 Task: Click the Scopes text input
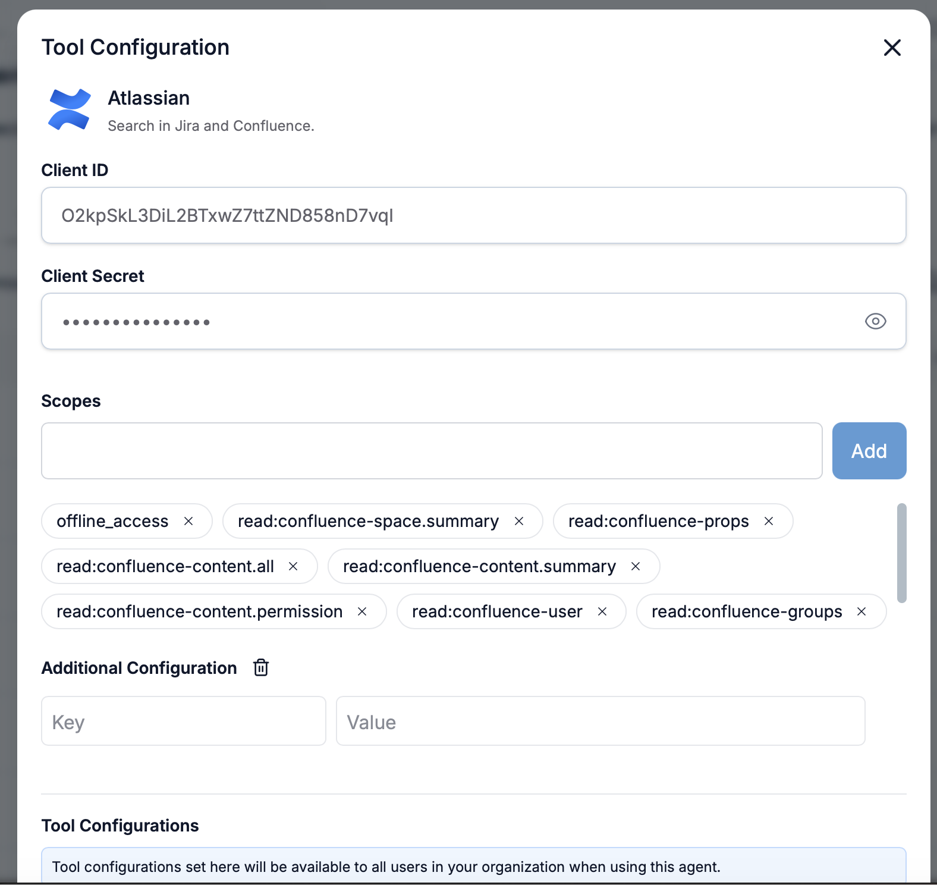tap(432, 451)
